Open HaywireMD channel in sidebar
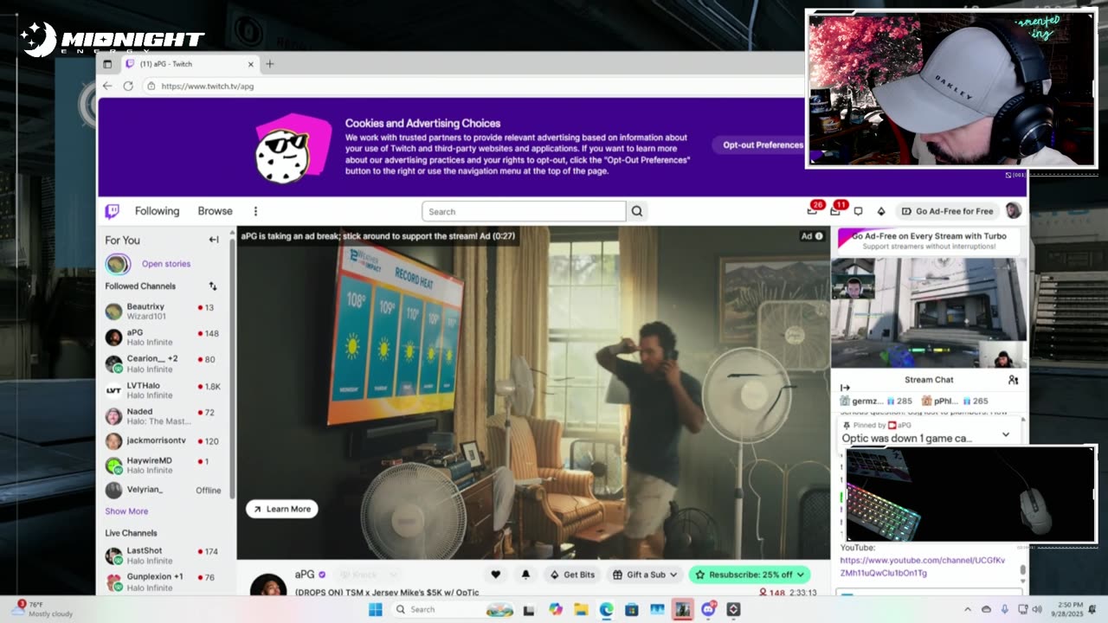This screenshot has height=623, width=1108. click(164, 466)
